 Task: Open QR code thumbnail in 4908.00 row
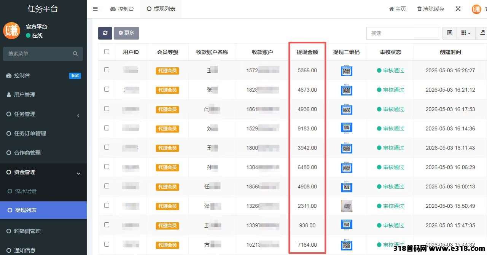coord(347,187)
